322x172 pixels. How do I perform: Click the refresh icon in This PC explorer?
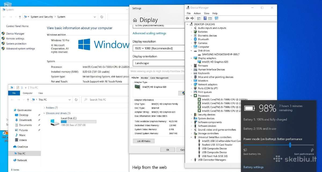(76, 100)
